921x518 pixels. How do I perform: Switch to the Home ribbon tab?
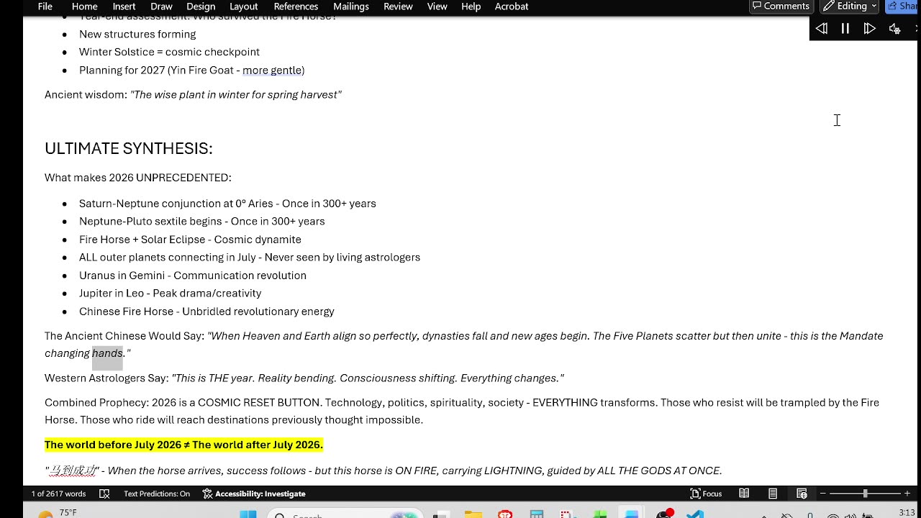84,6
